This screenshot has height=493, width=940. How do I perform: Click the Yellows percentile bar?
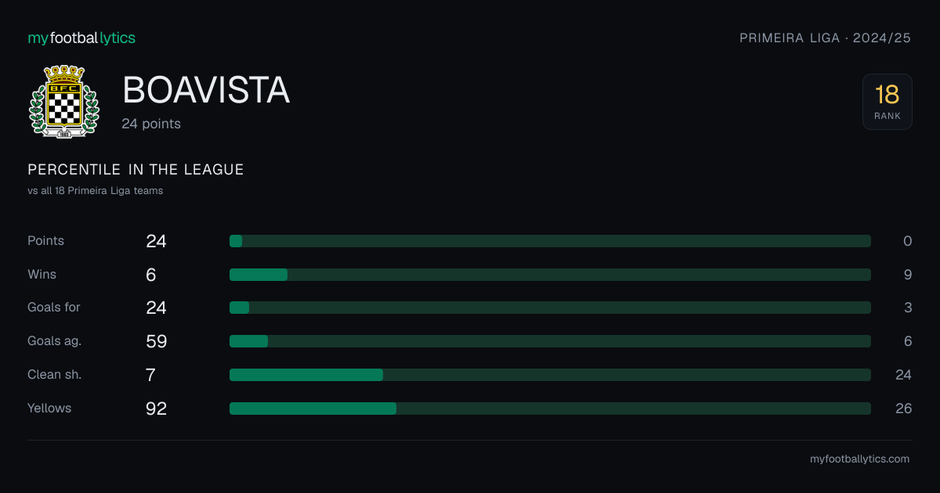point(550,408)
